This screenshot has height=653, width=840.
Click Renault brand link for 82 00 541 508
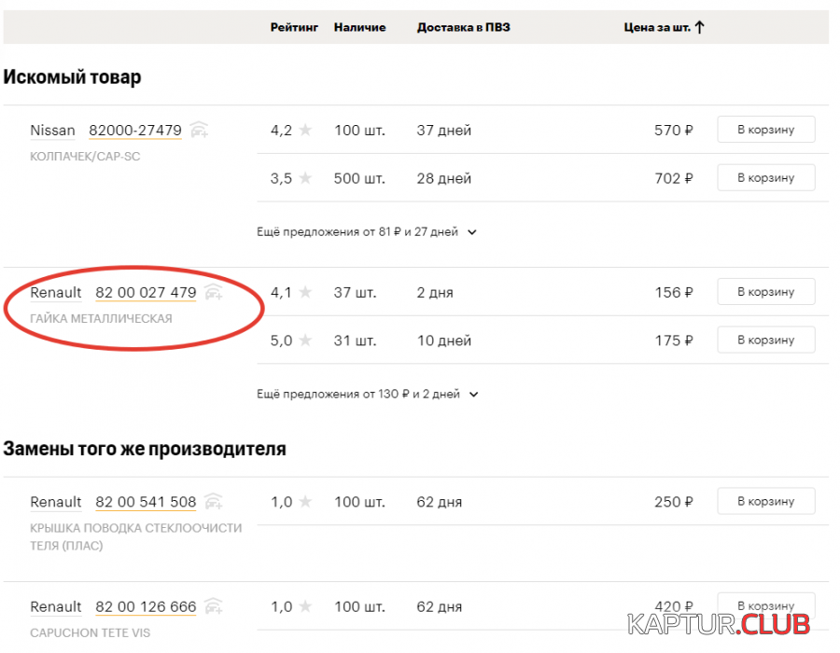point(56,502)
